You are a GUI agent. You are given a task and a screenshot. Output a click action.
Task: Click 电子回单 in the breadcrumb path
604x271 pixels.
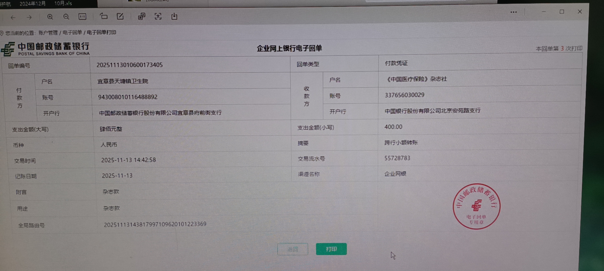click(72, 32)
